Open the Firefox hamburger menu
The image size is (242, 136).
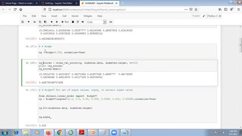point(239,9)
